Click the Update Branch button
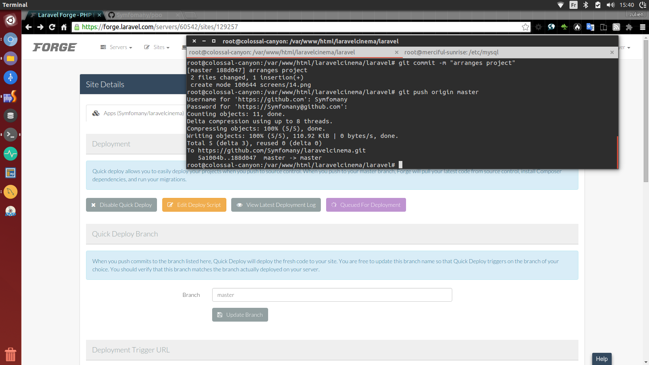This screenshot has height=365, width=649. pyautogui.click(x=240, y=315)
